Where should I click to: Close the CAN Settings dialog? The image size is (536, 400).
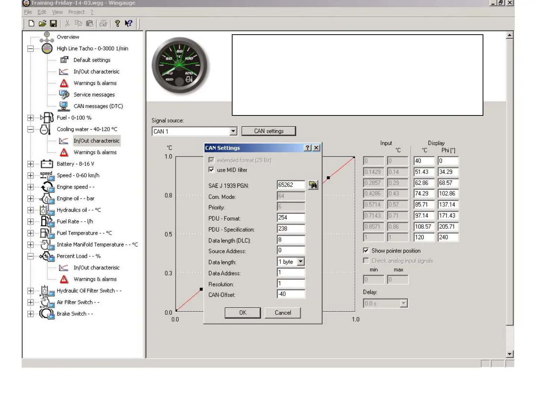[x=317, y=148]
